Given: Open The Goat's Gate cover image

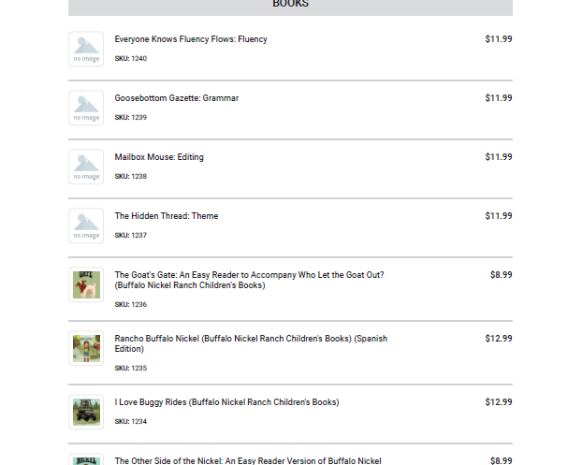Looking at the screenshot, I should (x=86, y=284).
